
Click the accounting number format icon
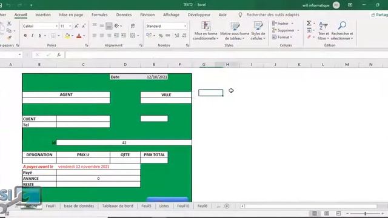coord(149,36)
